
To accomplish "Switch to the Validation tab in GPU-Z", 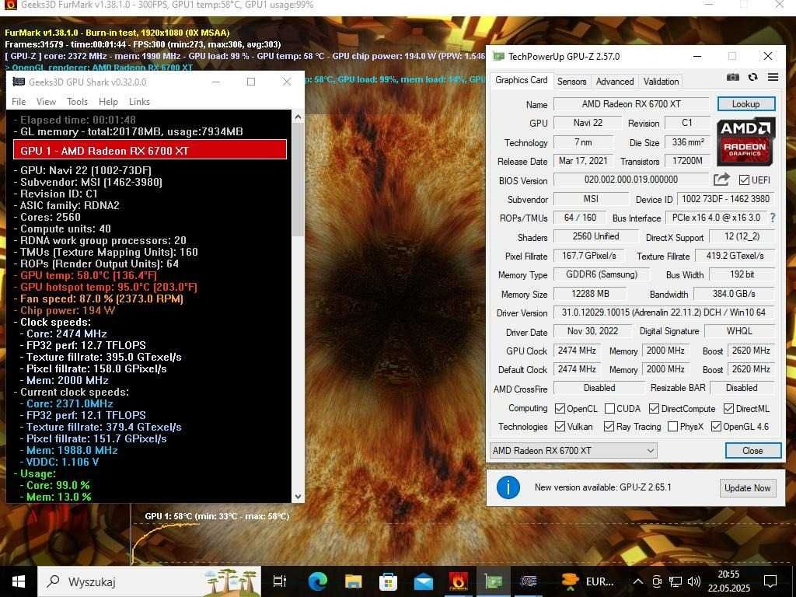I will coord(661,81).
